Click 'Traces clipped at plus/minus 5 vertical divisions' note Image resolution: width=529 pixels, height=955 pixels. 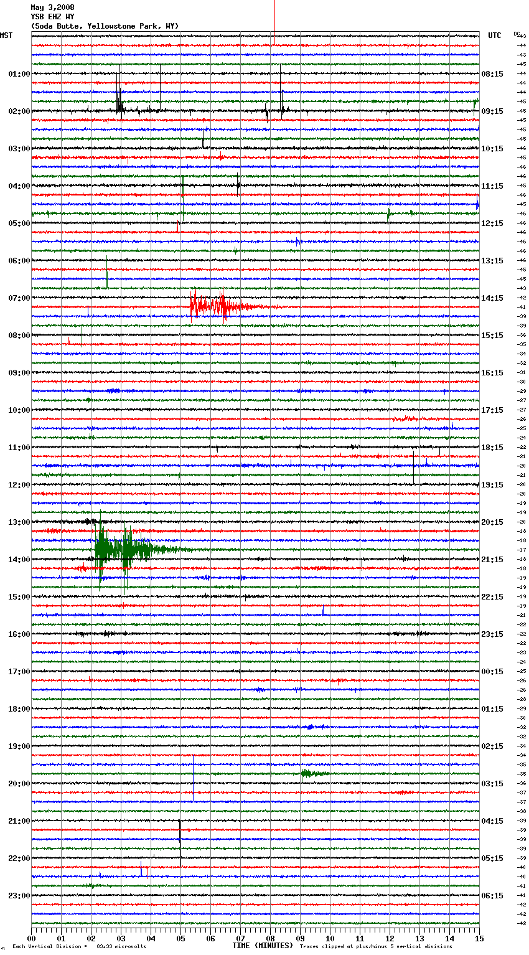tap(377, 946)
